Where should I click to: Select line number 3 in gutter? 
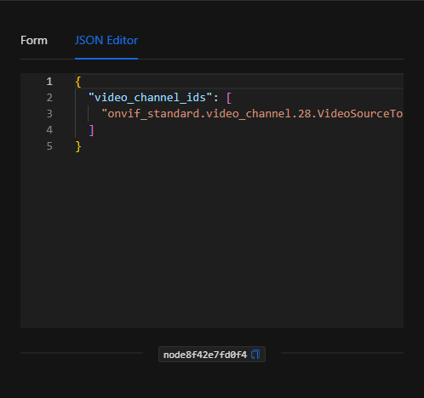(49, 114)
